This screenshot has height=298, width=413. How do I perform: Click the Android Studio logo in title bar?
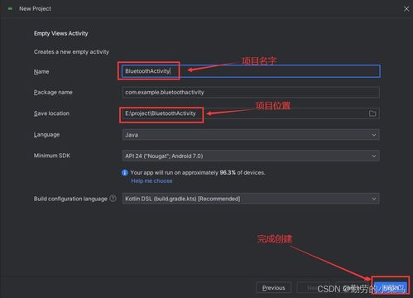(10, 8)
